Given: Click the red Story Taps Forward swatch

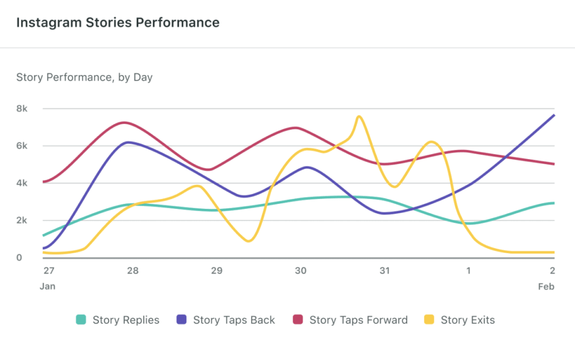Looking at the screenshot, I should pos(298,320).
